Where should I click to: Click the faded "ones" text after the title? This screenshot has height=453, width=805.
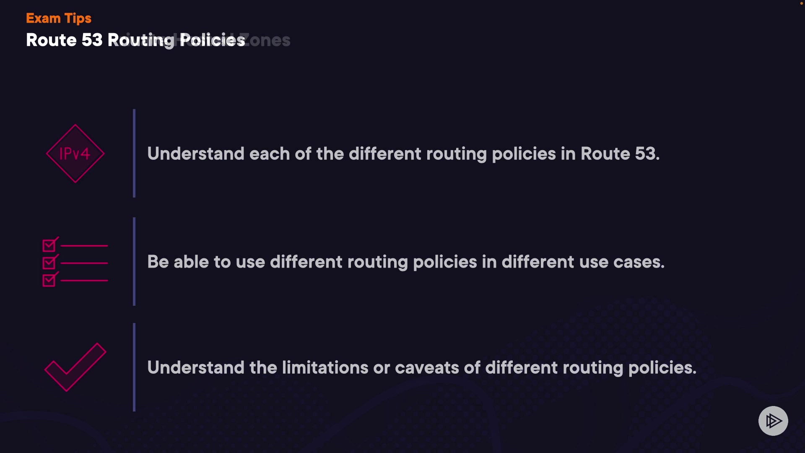point(270,40)
